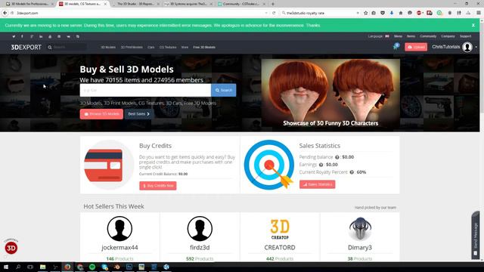Open the Facebook social icon in header

[22, 36]
